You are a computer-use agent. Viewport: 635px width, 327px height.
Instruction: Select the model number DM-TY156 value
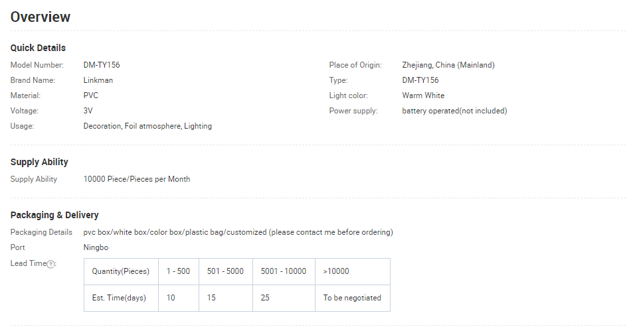(102, 65)
